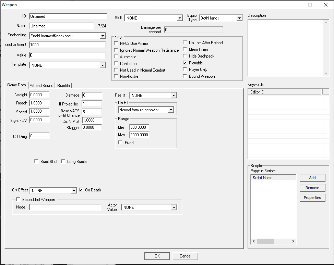Click the Base VATS To-Hit Chance field
The width and height of the screenshot is (334, 265).
tap(92, 112)
